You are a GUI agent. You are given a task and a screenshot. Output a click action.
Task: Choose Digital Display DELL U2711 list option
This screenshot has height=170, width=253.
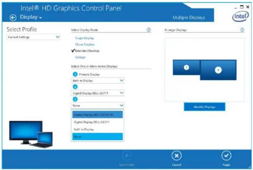tap(97, 122)
